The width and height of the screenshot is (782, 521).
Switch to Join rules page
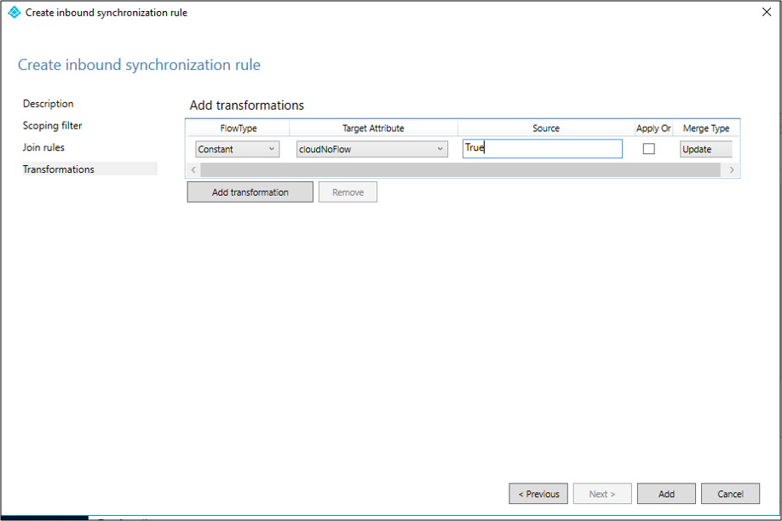[x=43, y=147]
